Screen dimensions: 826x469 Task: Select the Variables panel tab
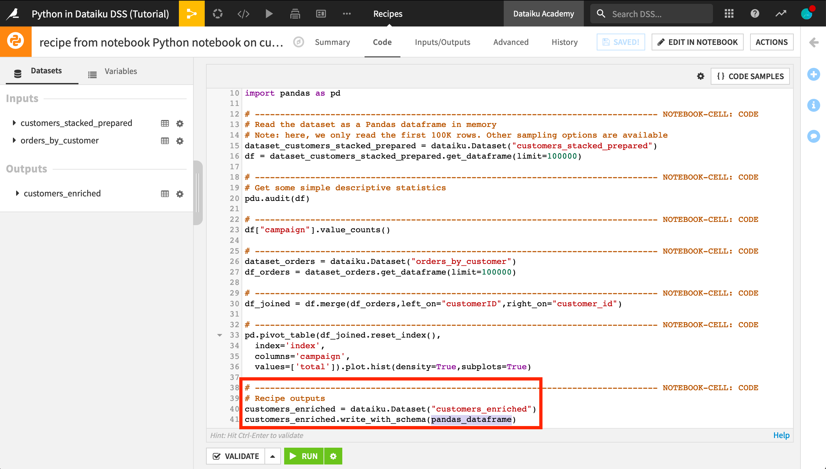tap(113, 71)
